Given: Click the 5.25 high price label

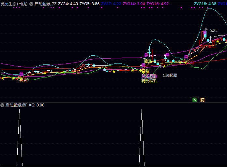Looking at the screenshot, I should tap(213, 30).
